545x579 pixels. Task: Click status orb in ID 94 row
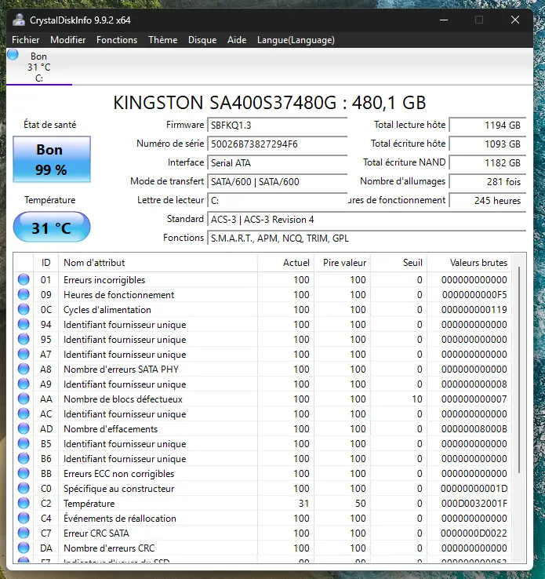24,324
